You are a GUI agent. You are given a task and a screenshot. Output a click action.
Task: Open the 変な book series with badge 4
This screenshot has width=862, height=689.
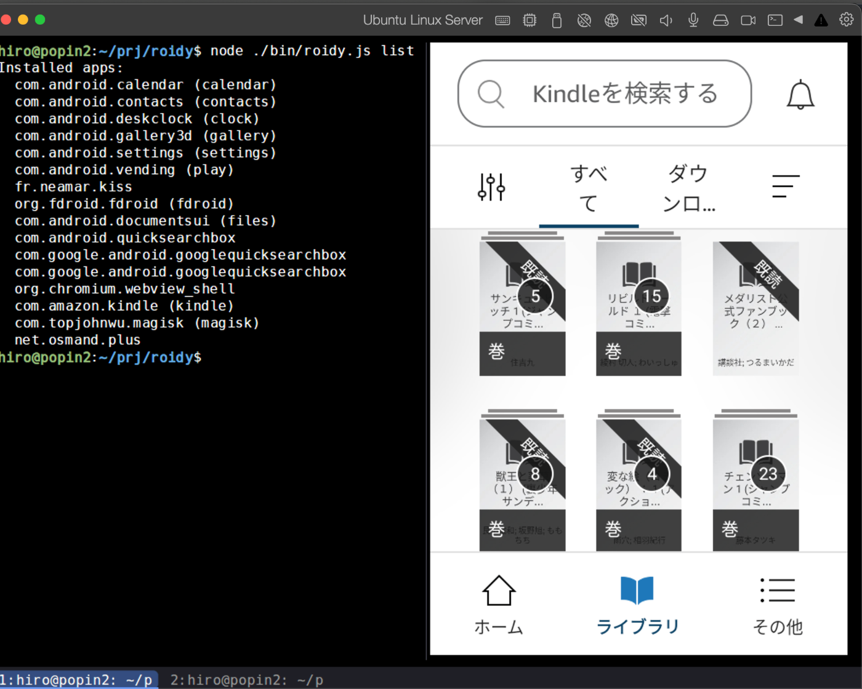coord(638,480)
